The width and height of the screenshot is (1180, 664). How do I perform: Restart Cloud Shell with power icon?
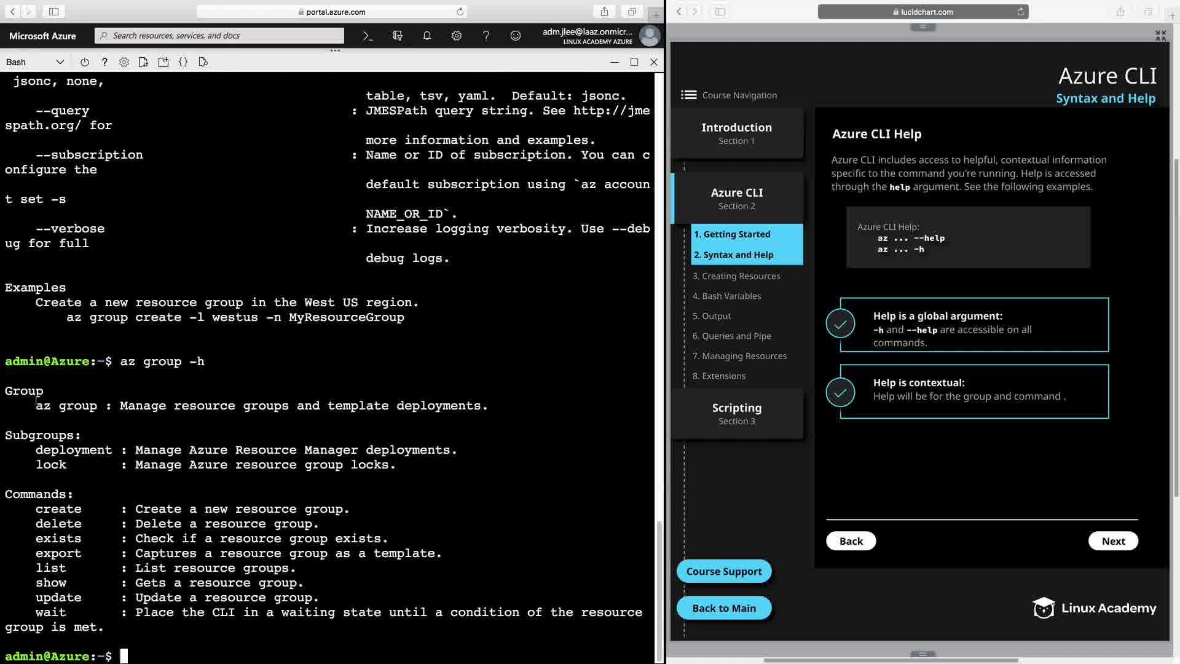(85, 62)
